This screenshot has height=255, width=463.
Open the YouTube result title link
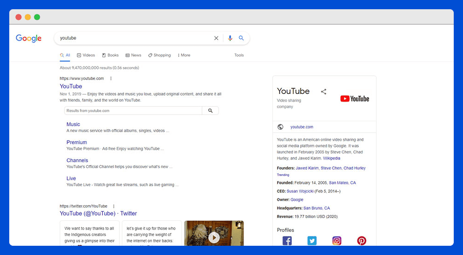click(71, 86)
